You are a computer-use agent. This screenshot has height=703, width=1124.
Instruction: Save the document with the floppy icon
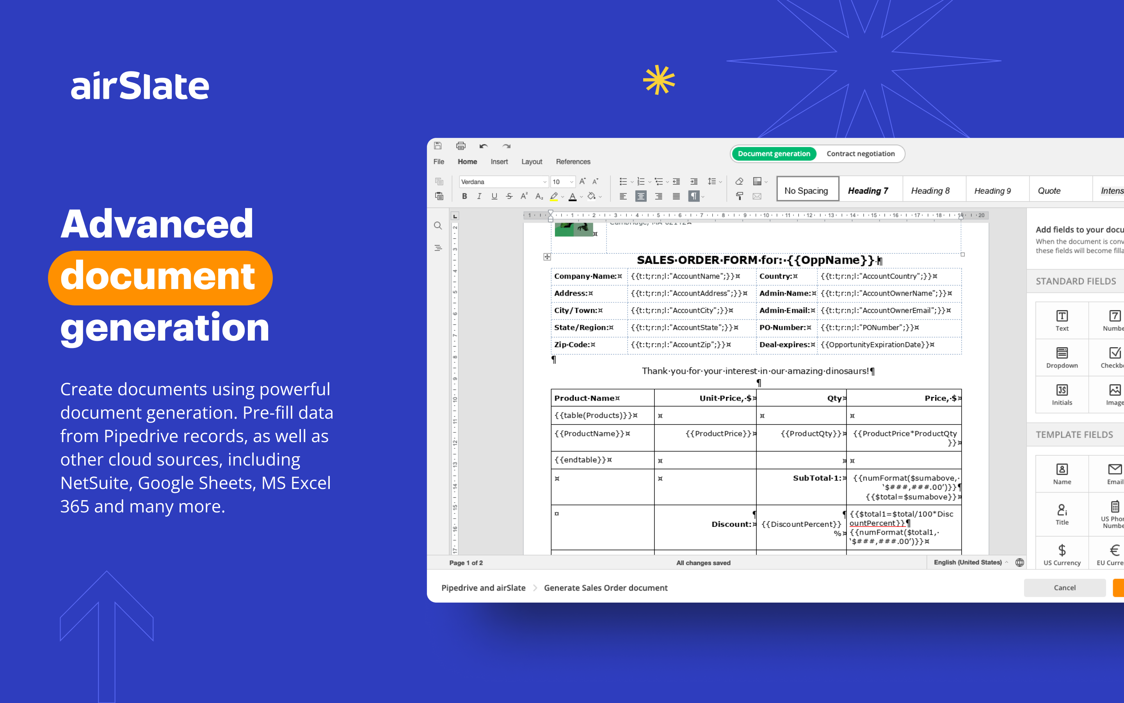click(438, 146)
